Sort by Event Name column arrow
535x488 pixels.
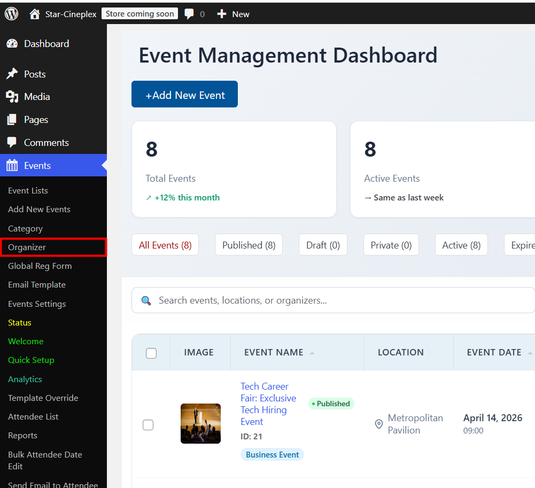pyautogui.click(x=312, y=353)
